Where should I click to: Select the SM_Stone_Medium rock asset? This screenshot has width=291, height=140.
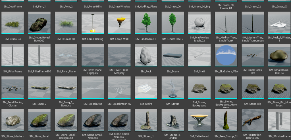13,120
